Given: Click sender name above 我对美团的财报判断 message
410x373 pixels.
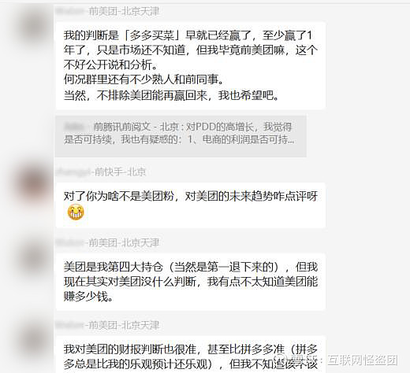Looking at the screenshot, I should pos(108,326).
